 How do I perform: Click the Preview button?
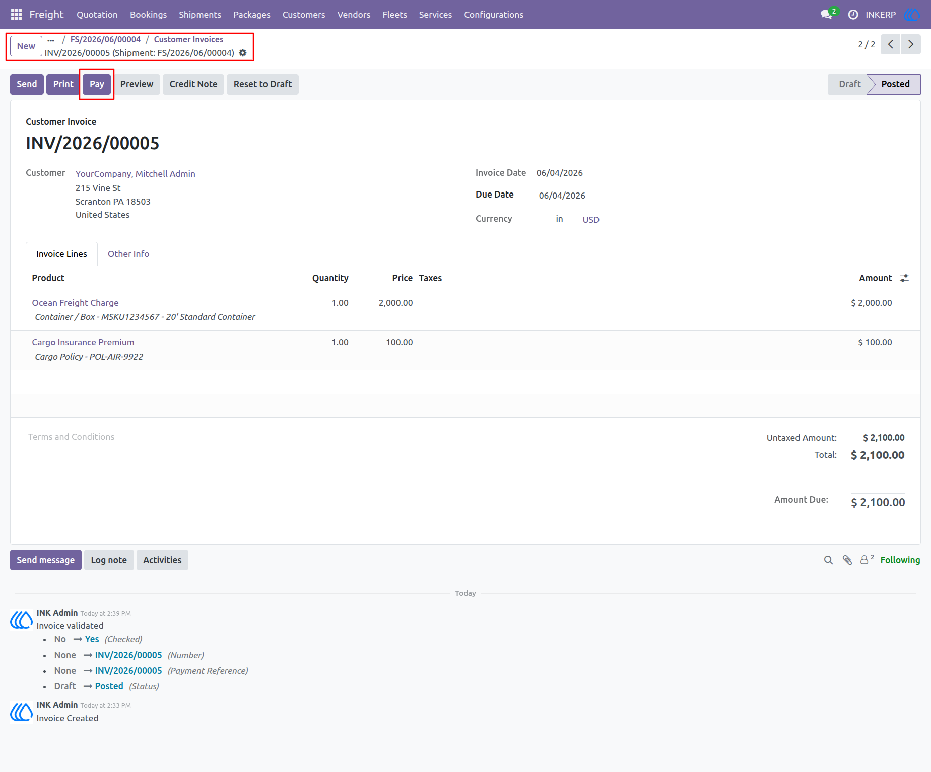pos(137,84)
